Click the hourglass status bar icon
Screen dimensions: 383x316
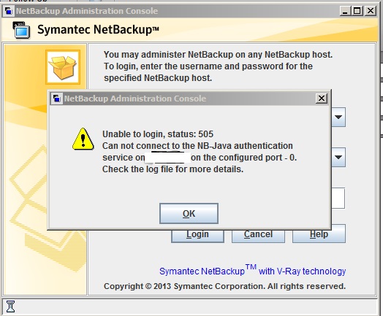(x=10, y=307)
